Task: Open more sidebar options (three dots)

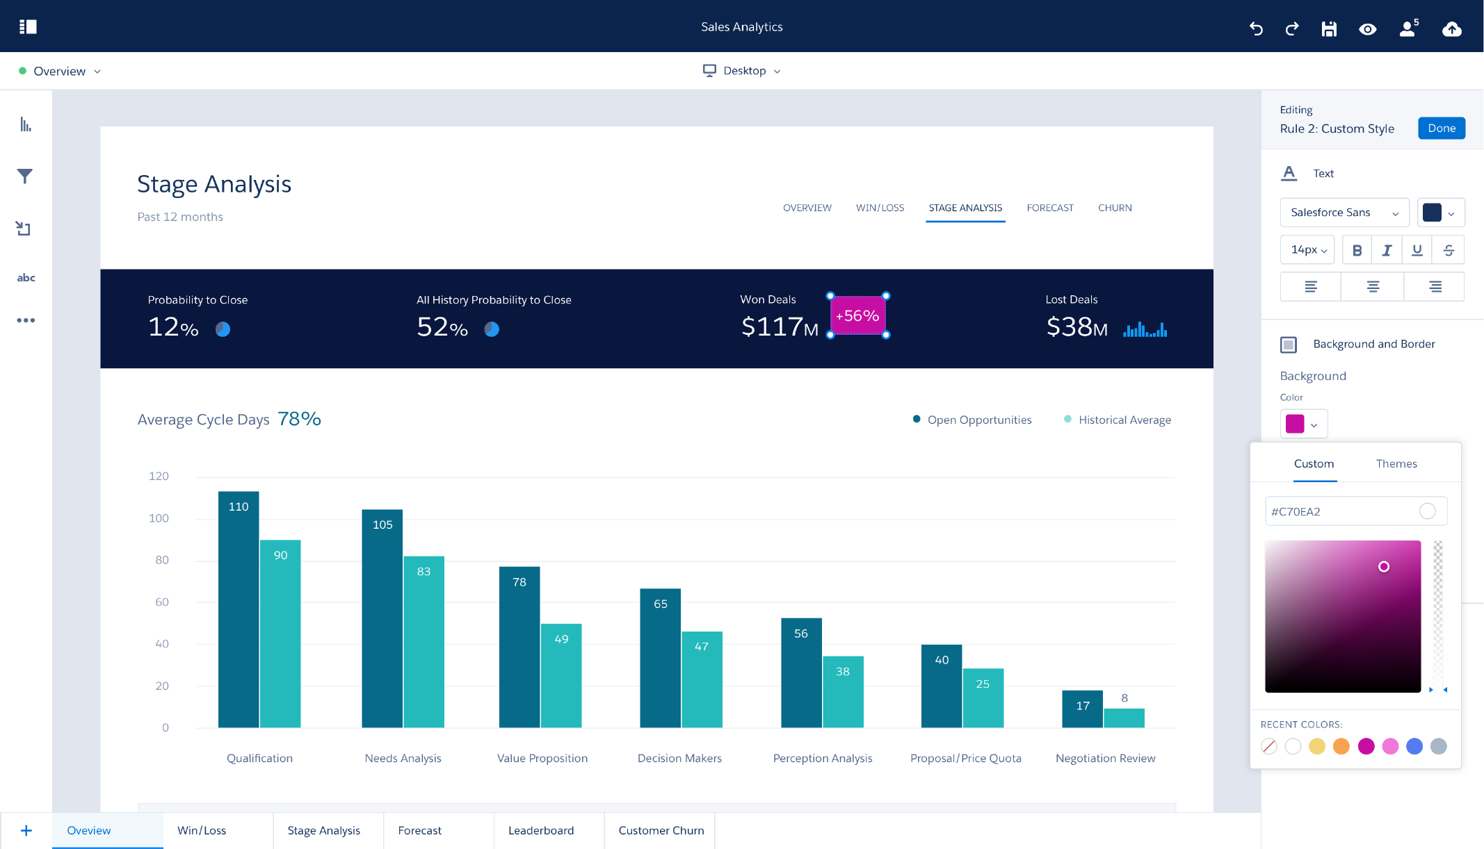Action: click(x=26, y=320)
